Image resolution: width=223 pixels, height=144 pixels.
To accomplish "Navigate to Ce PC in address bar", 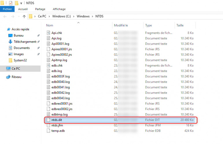I will click(42, 16).
